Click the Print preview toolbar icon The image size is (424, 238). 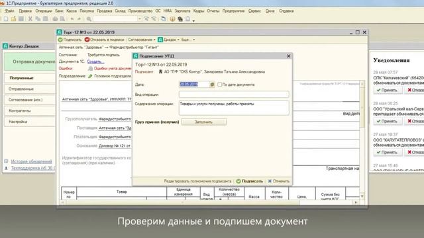pos(62,19)
